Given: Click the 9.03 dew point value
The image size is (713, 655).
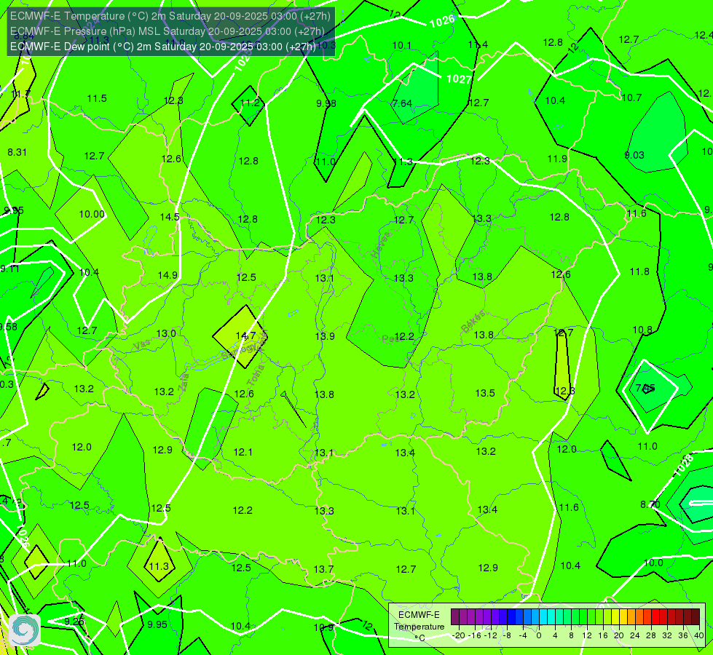Looking at the screenshot, I should (x=634, y=155).
